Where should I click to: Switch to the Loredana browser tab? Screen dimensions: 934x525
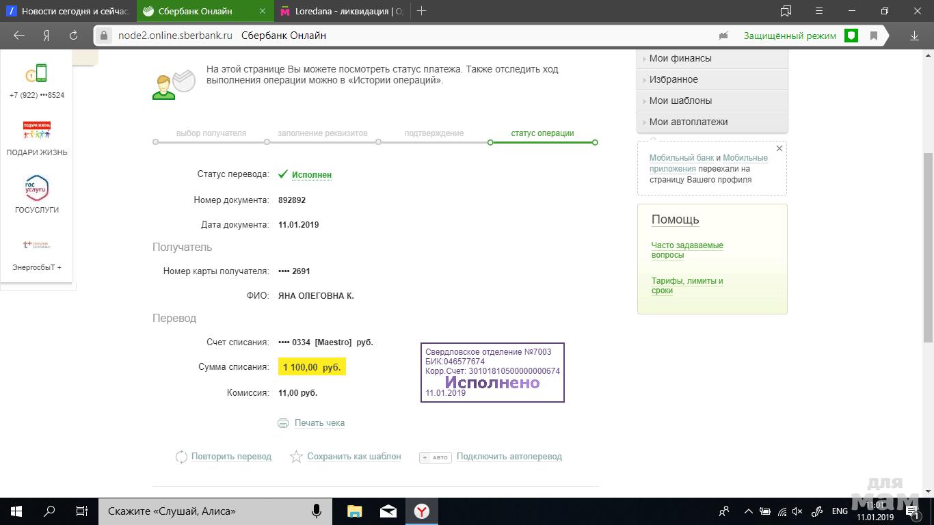point(343,11)
